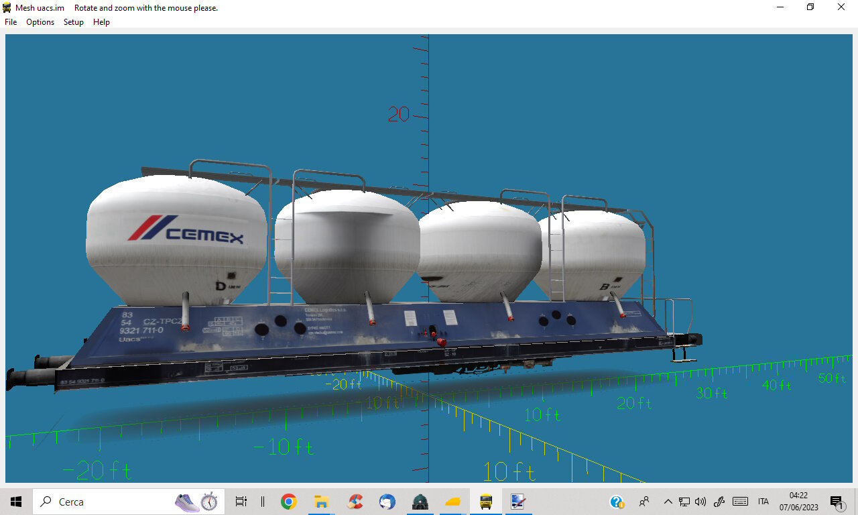Click the red 20 label on vertical axis
This screenshot has height=515, width=858.
click(398, 115)
